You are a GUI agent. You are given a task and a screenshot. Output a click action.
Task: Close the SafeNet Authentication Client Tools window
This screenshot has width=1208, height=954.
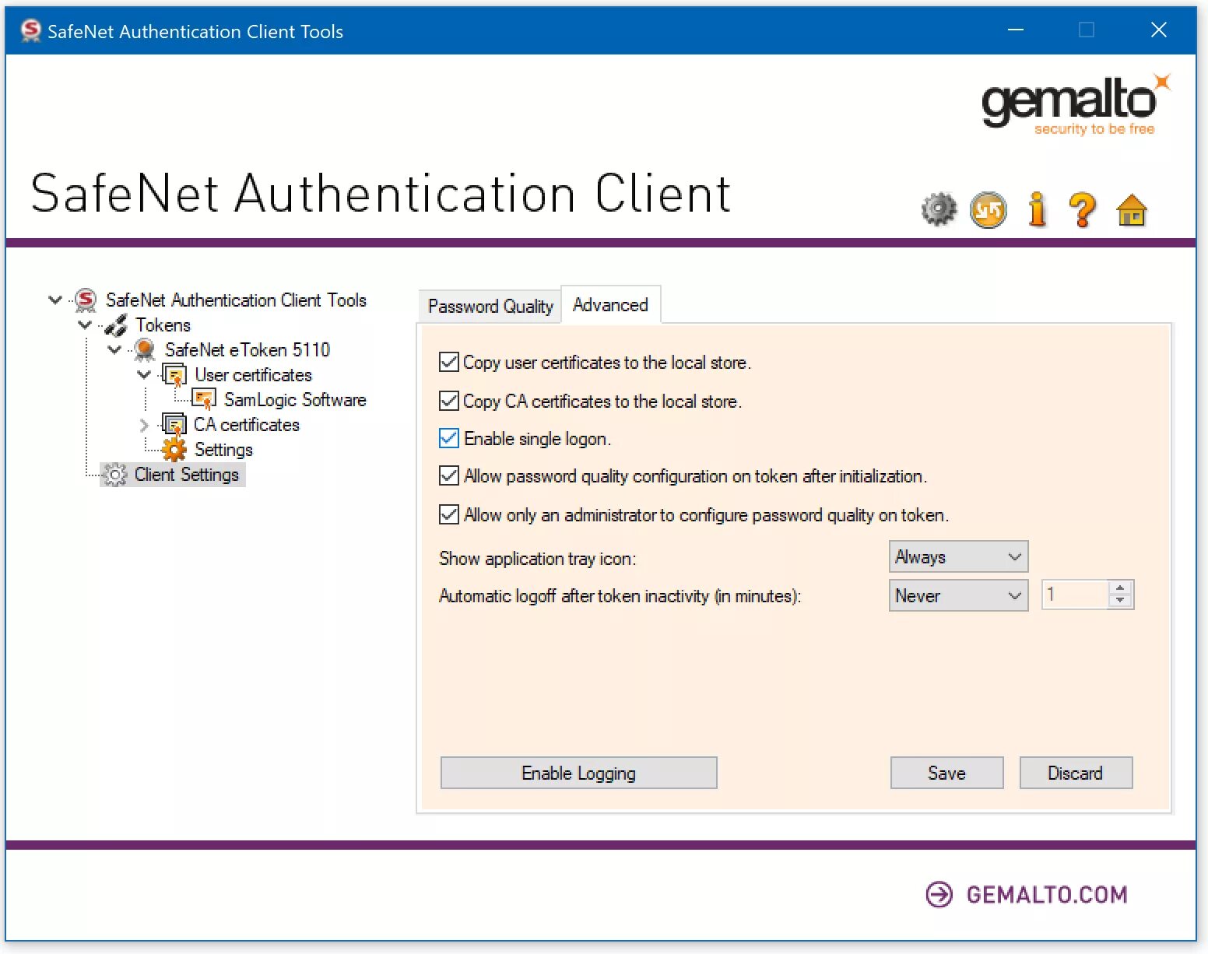1158,30
